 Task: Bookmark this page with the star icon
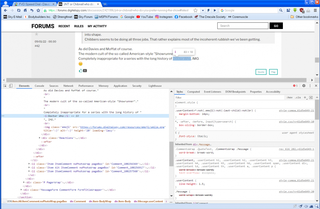pyautogui.click(x=195, y=10)
